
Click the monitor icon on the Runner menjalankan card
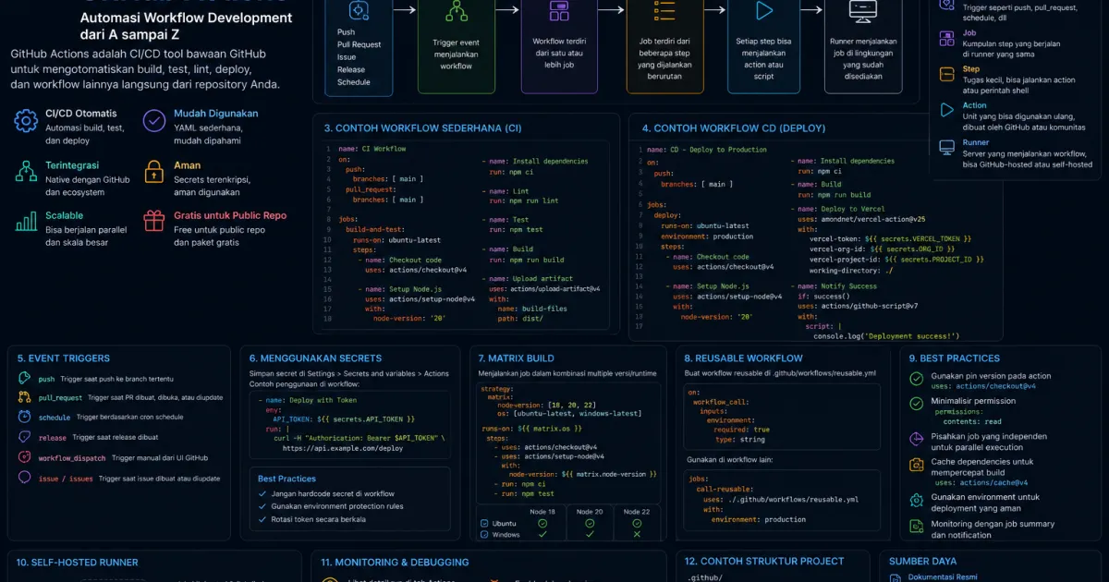tap(863, 10)
